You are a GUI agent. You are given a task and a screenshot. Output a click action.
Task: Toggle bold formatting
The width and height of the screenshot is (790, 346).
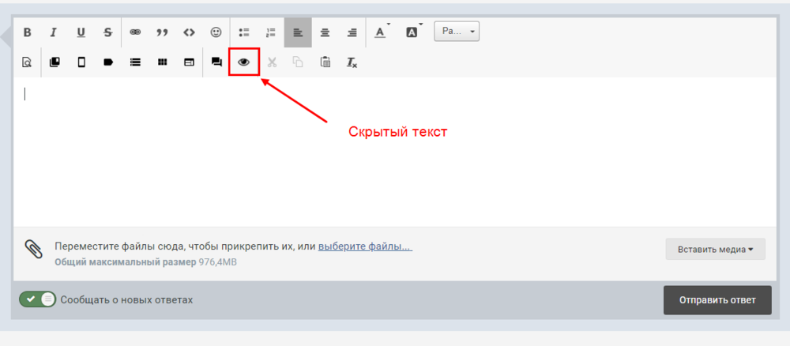(x=27, y=32)
